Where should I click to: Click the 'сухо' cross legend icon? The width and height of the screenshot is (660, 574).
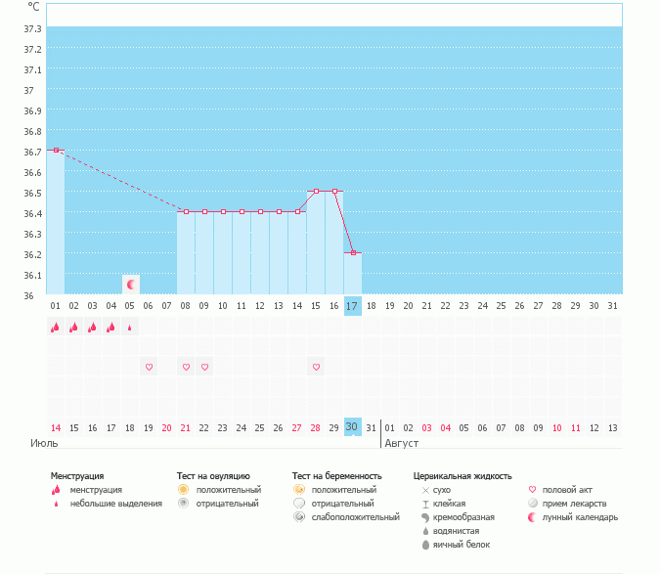click(425, 489)
